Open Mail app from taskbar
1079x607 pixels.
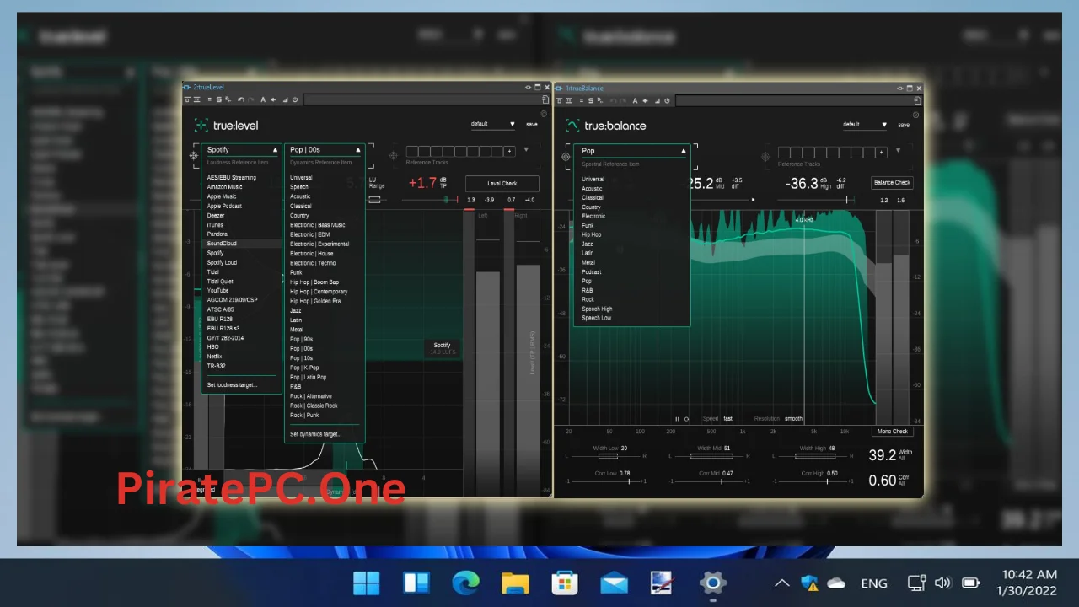point(614,583)
